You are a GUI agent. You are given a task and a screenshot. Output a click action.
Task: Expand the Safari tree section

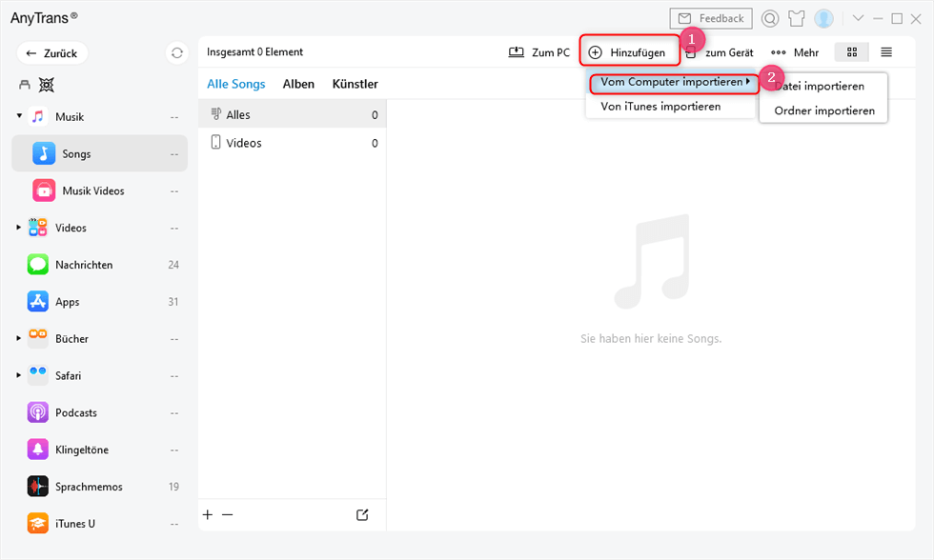(18, 375)
